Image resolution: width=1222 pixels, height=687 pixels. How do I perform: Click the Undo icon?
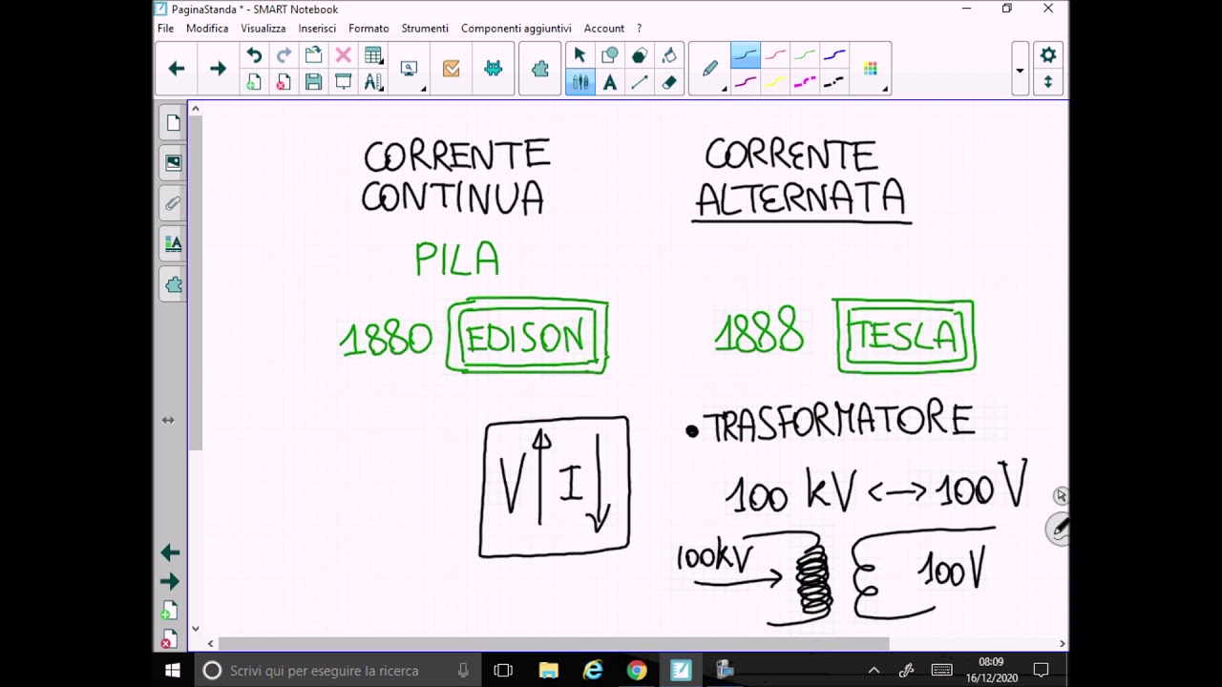click(x=254, y=55)
